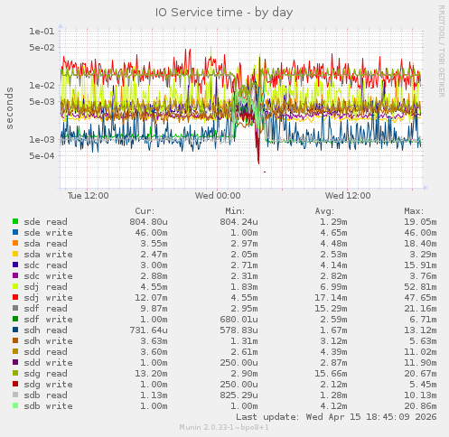The image size is (449, 437).
Task: Click the chart title 'IO Service time - by day'
Action: (x=224, y=13)
